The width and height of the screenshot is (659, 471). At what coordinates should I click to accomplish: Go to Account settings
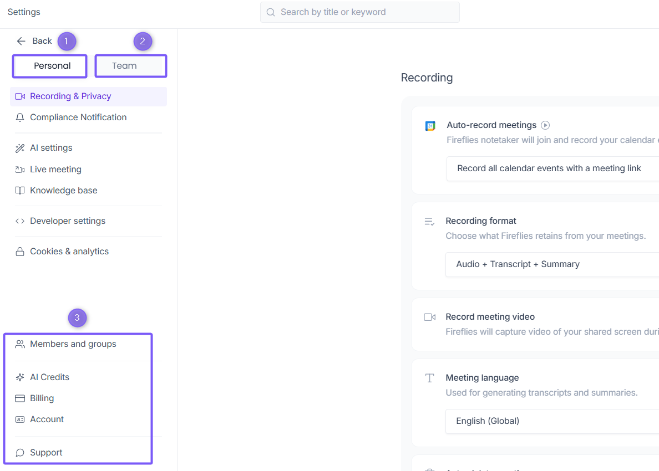coord(47,419)
